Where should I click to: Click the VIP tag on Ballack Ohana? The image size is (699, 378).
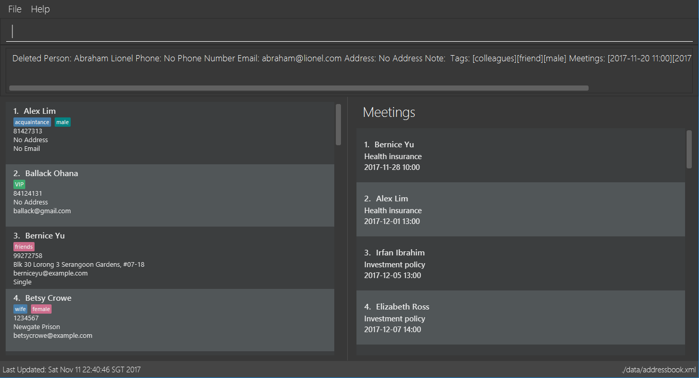pos(20,185)
